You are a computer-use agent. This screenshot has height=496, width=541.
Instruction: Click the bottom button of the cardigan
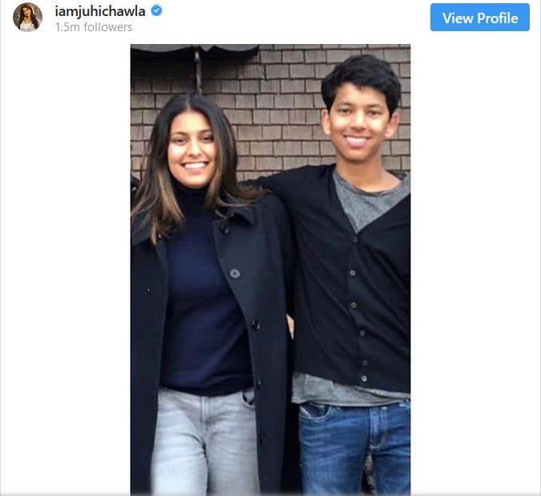(x=364, y=378)
